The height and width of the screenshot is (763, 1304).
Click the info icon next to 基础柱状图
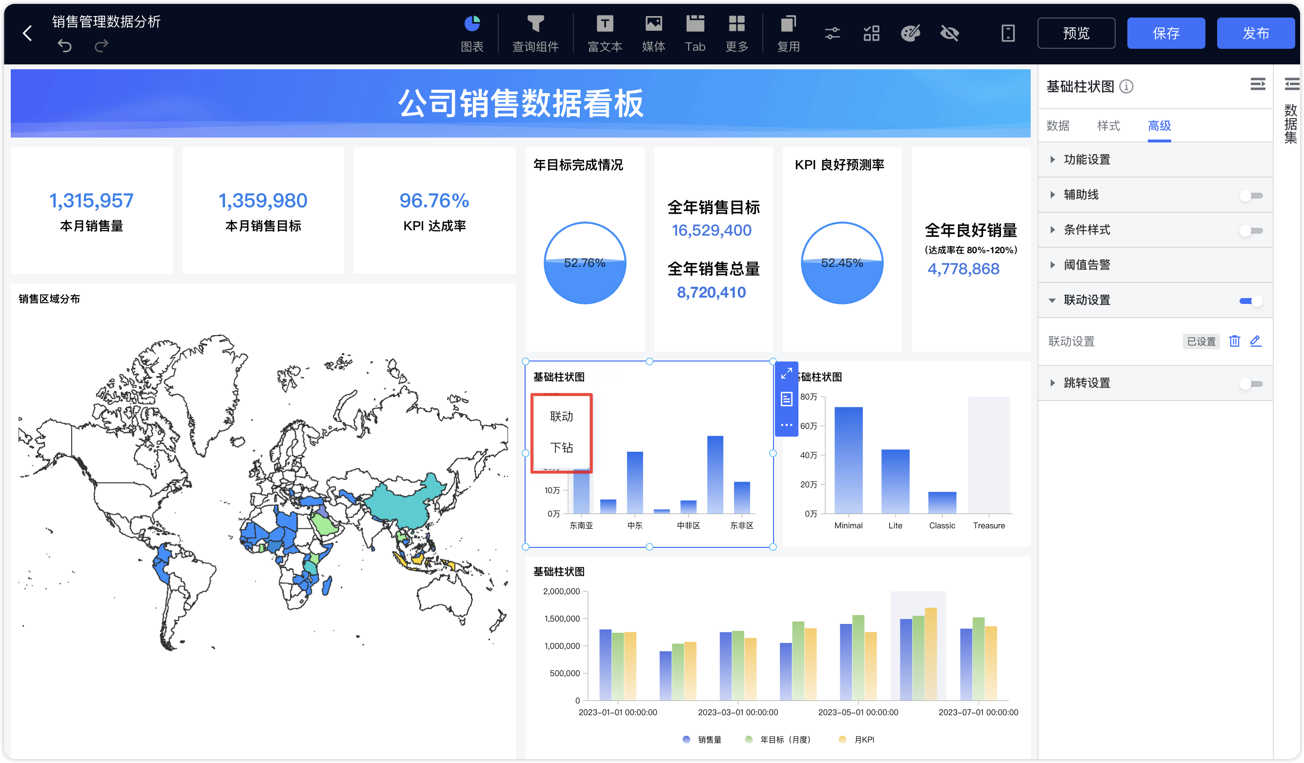[1126, 86]
